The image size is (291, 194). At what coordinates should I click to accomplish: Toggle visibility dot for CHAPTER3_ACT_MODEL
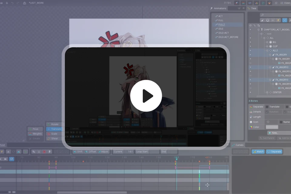(250, 30)
